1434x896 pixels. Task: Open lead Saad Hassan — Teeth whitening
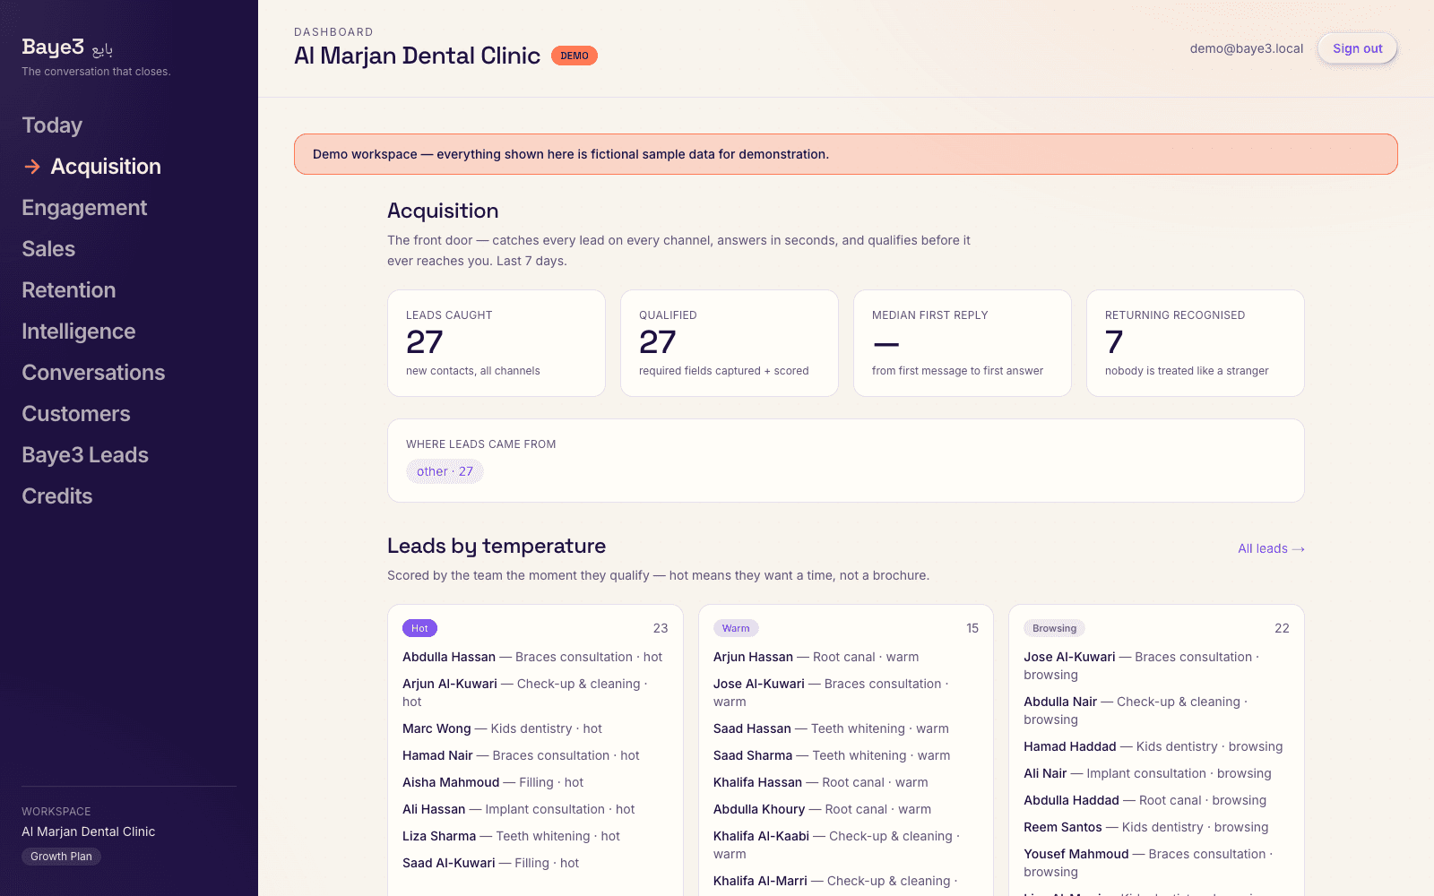tap(831, 728)
